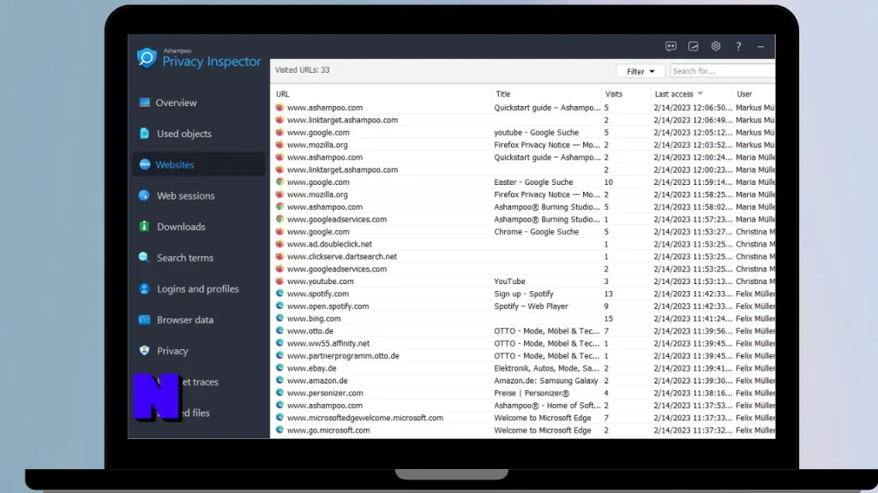Select www.personizer.com entry

pyautogui.click(x=524, y=393)
